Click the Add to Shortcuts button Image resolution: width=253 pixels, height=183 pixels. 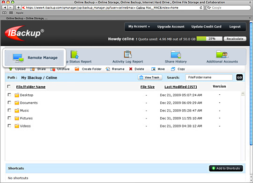pyautogui.click(x=226, y=169)
